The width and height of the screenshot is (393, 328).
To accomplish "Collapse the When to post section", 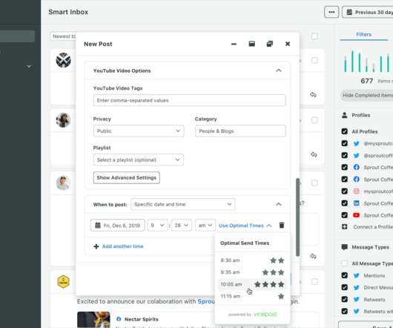I will [x=279, y=204].
